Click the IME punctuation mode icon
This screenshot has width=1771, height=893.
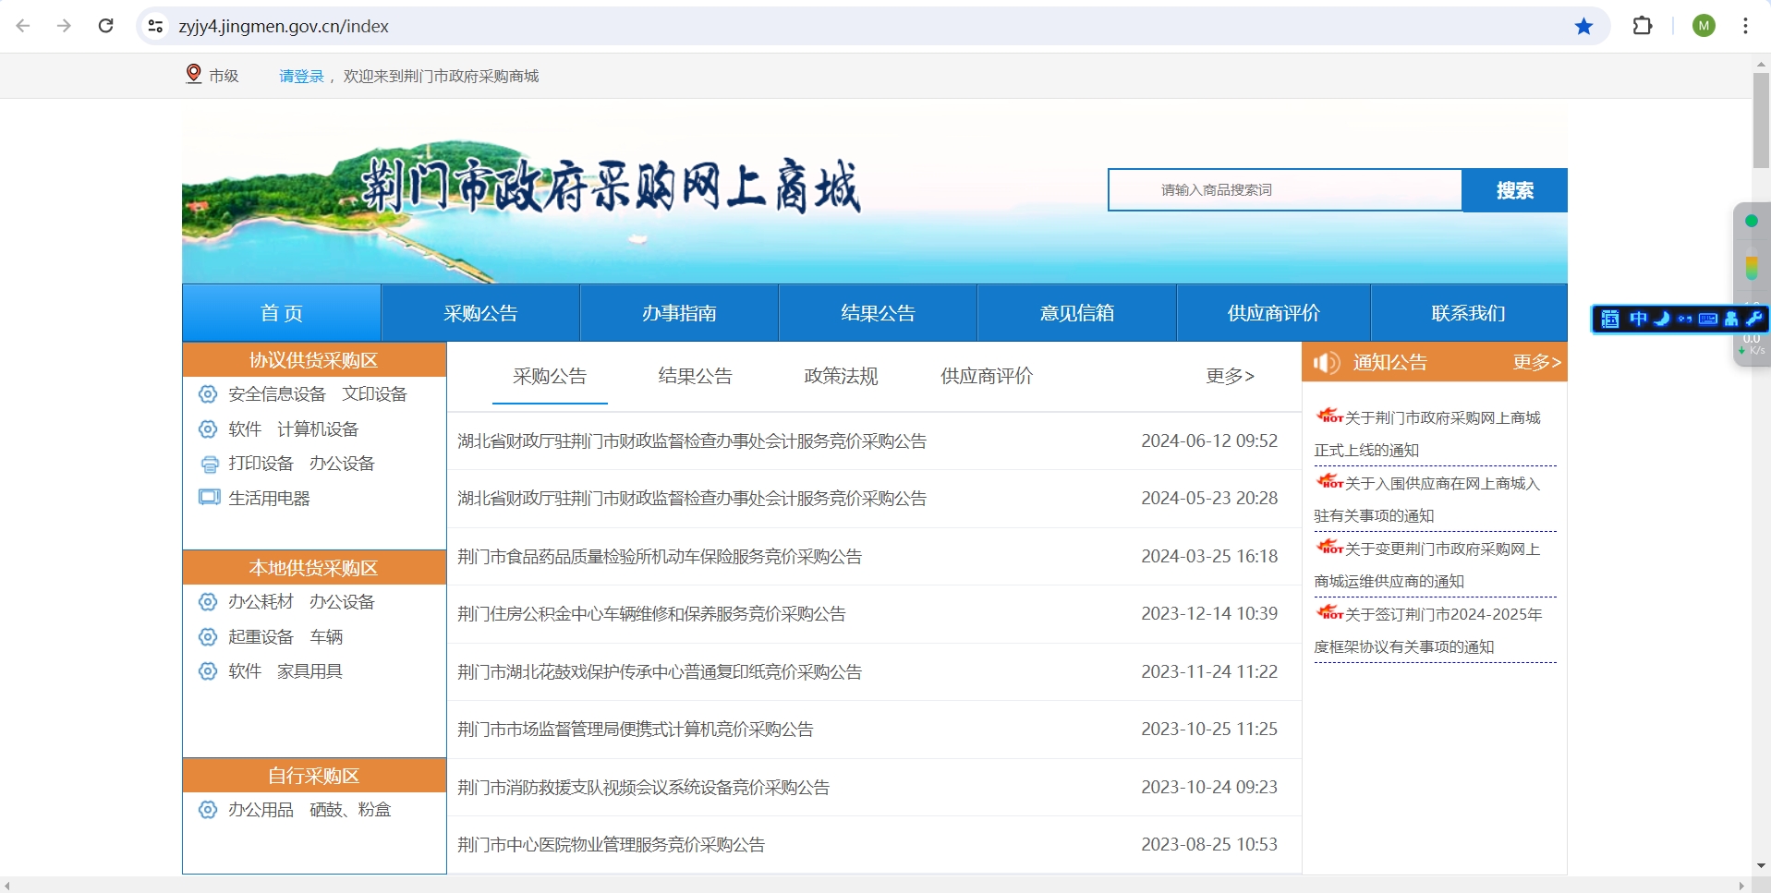click(x=1685, y=319)
